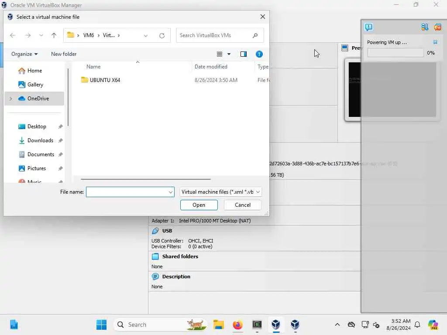Image resolution: width=447 pixels, height=335 pixels.
Task: Select Home in the navigation pane
Action: [x=34, y=70]
